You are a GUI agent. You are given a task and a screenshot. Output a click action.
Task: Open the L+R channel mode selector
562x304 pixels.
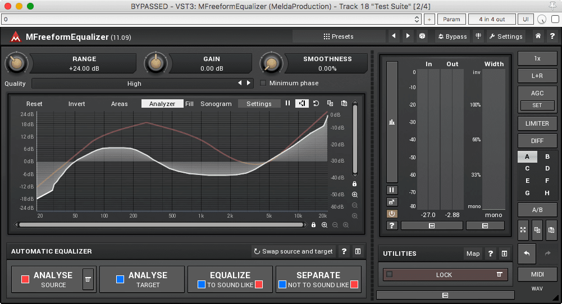tap(537, 75)
